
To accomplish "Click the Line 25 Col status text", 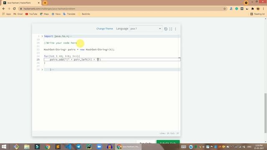I will click(x=169, y=133).
